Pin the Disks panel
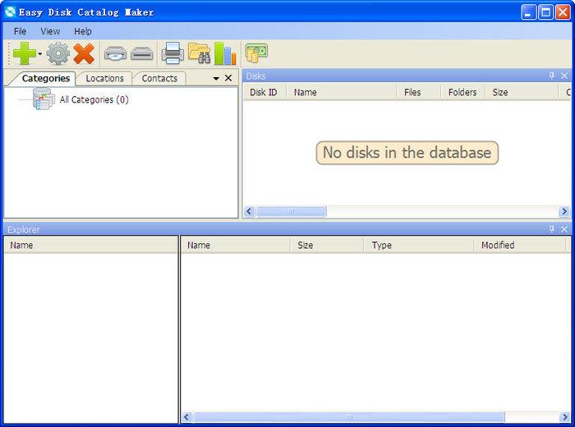The width and height of the screenshot is (575, 427). (x=551, y=76)
